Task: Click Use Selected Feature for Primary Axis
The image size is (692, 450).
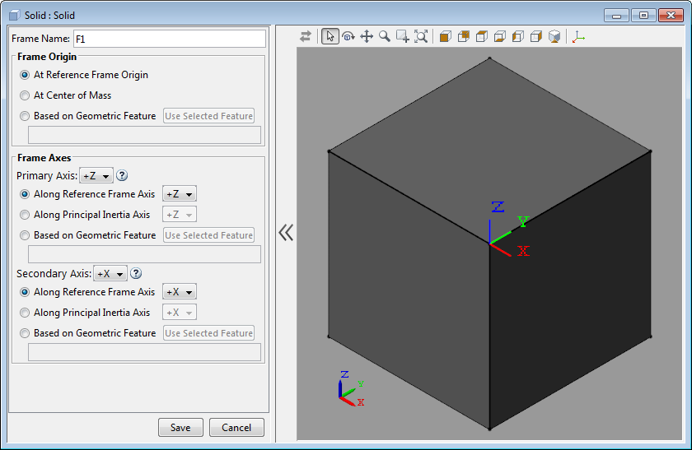Action: coord(208,235)
